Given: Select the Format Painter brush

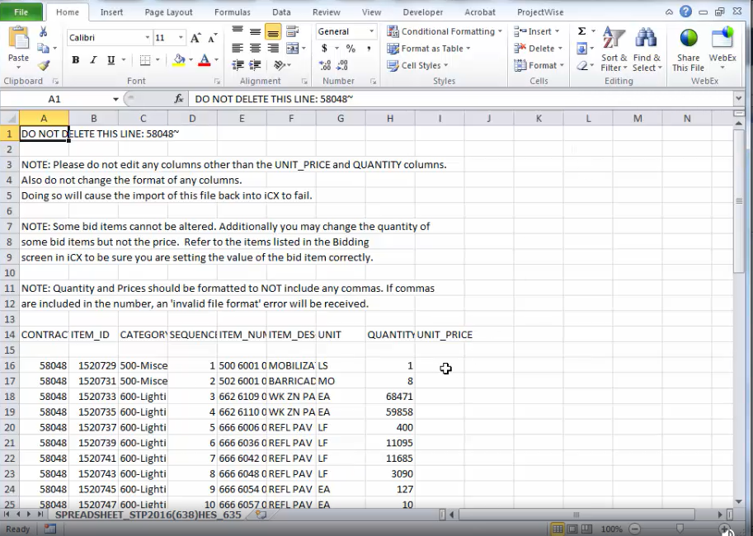Looking at the screenshot, I should 44,65.
